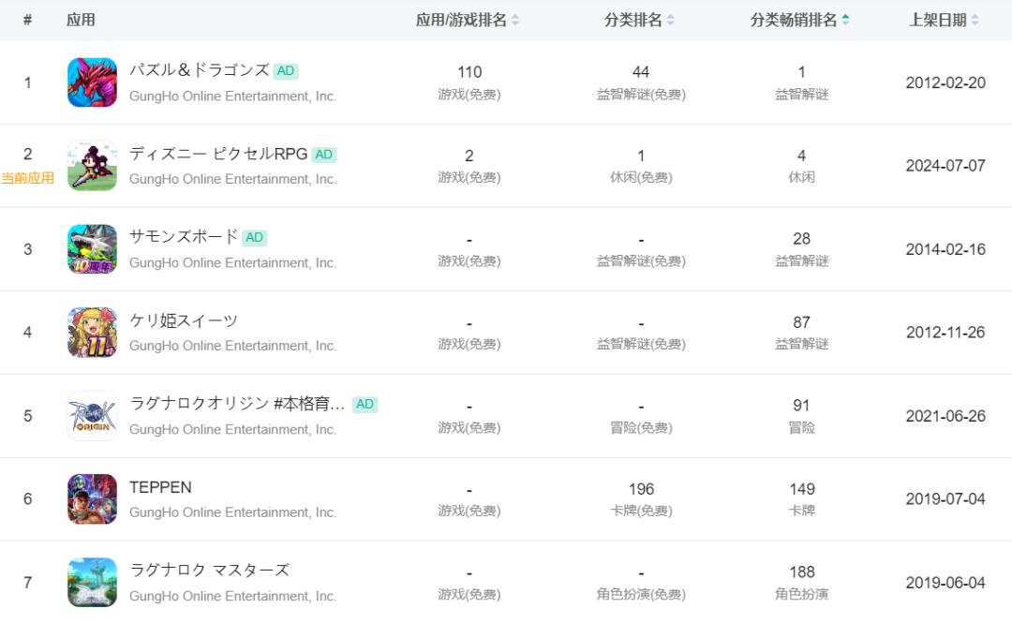The image size is (1012, 623).
Task: Open the ケリ姫スイーツ app icon
Action: (x=92, y=333)
